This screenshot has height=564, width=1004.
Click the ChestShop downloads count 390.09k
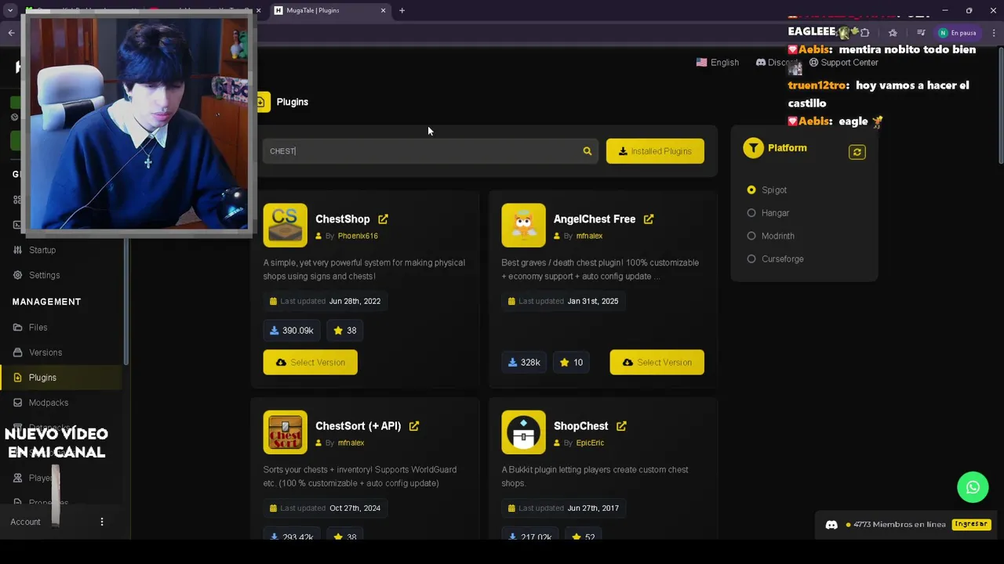pyautogui.click(x=292, y=331)
